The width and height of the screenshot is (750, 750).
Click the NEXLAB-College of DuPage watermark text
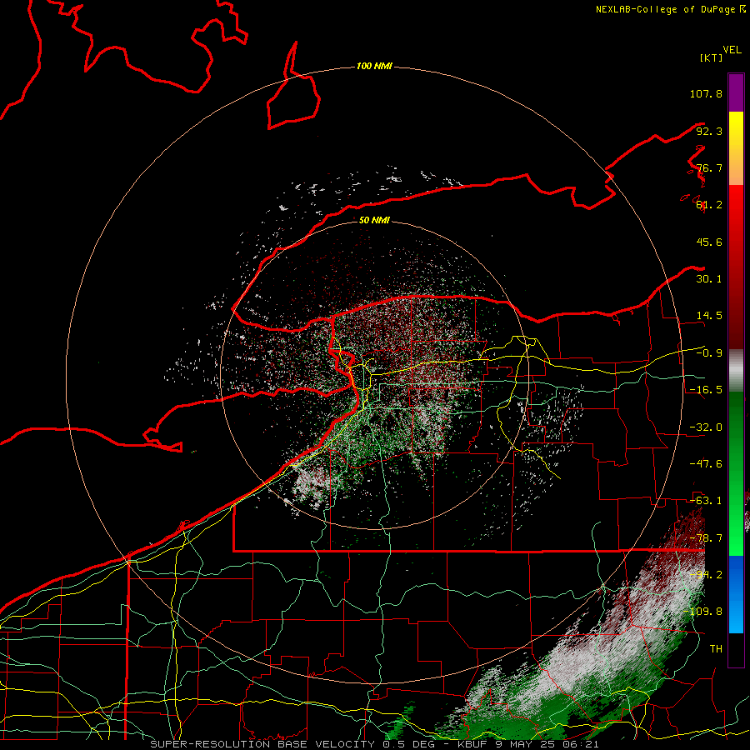pos(671,9)
